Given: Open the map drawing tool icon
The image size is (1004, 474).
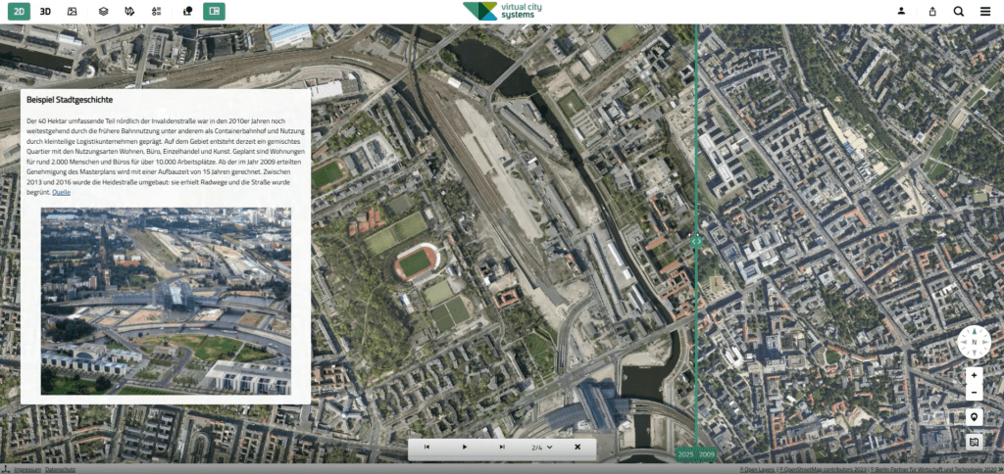Looking at the screenshot, I should coord(130,12).
